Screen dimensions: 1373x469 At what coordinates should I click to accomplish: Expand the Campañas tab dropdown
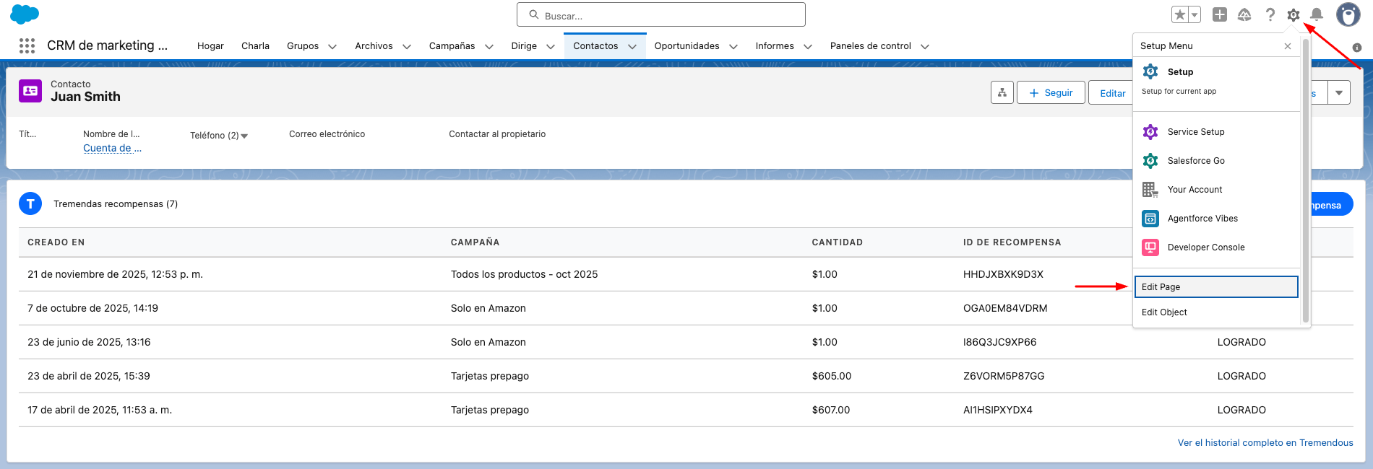coord(489,46)
